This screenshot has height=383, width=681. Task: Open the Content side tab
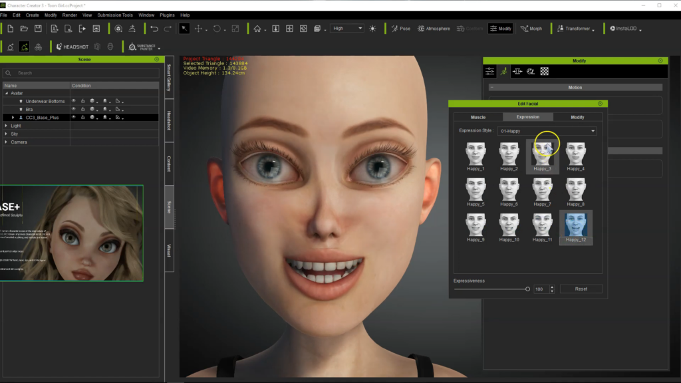tap(170, 164)
